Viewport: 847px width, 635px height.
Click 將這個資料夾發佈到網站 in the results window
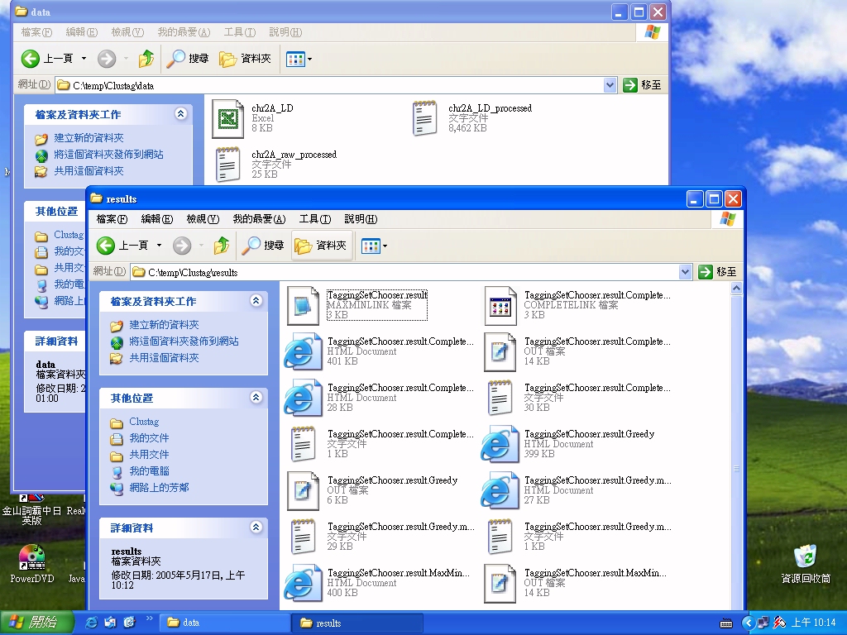(184, 341)
